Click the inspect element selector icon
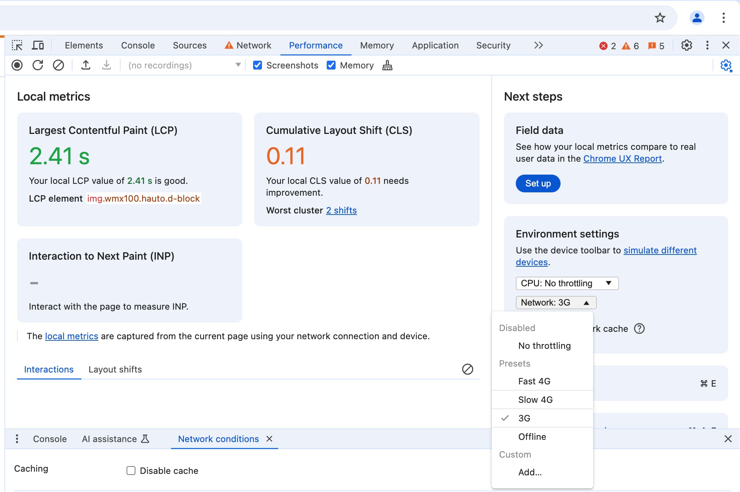This screenshot has height=492, width=740. (x=17, y=45)
